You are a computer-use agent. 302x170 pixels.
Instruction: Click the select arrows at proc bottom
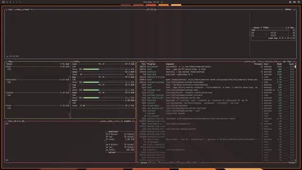(x=144, y=163)
